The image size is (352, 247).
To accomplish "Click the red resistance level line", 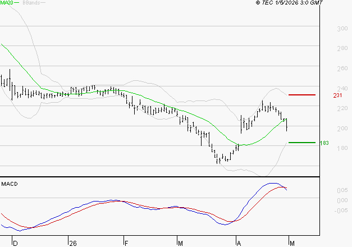I will 302,95.
